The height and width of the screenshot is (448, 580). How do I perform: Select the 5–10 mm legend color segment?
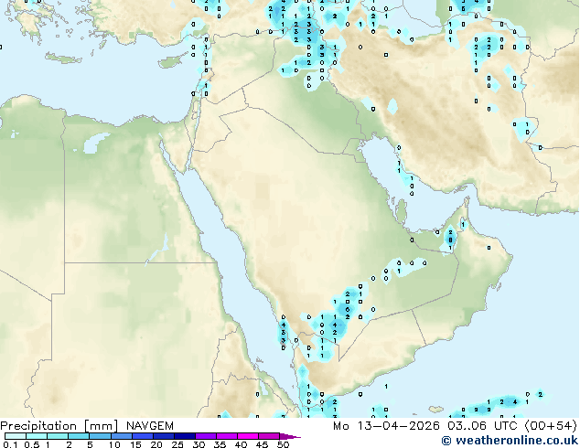[x=100, y=436]
